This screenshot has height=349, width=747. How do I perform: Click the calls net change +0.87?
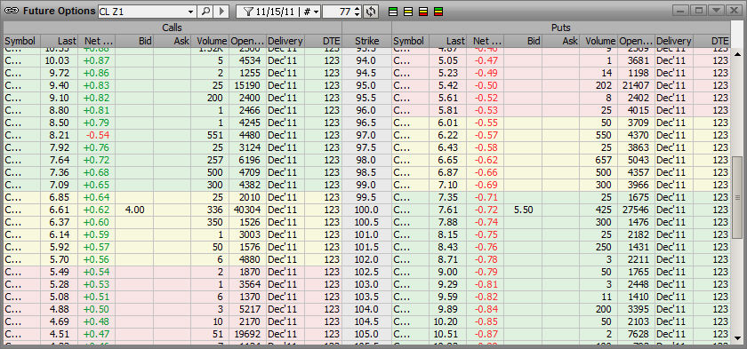(x=97, y=61)
